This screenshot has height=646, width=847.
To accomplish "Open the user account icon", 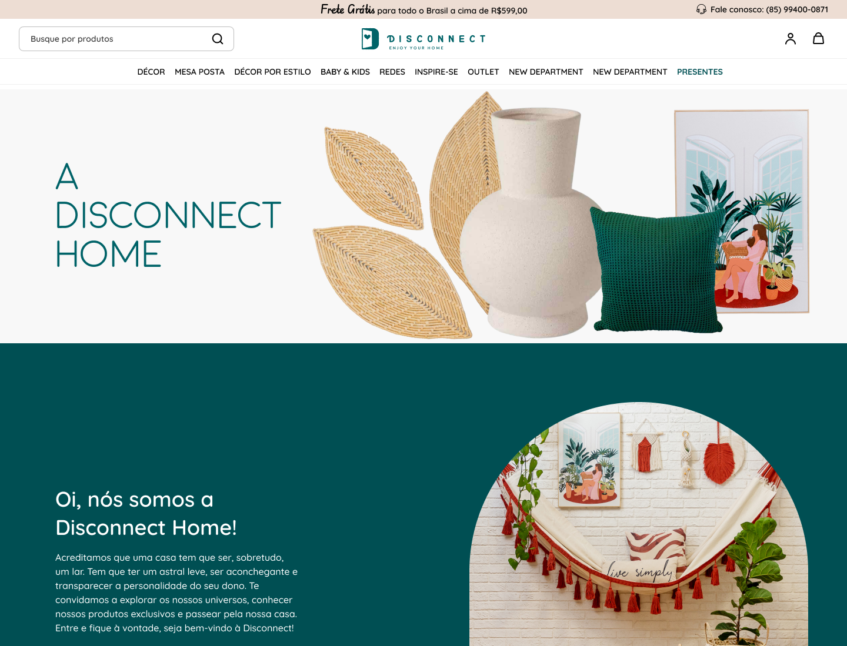I will (x=791, y=39).
